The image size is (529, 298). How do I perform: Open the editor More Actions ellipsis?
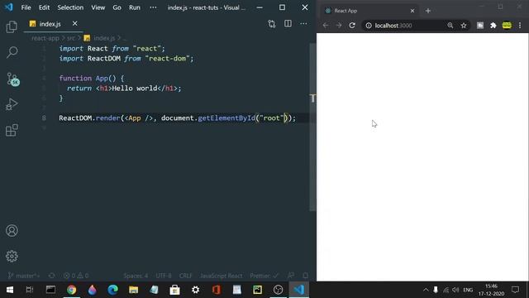click(x=303, y=24)
